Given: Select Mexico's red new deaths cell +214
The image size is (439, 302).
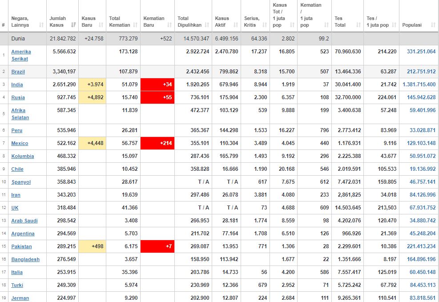Looking at the screenshot, I should (157, 143).
